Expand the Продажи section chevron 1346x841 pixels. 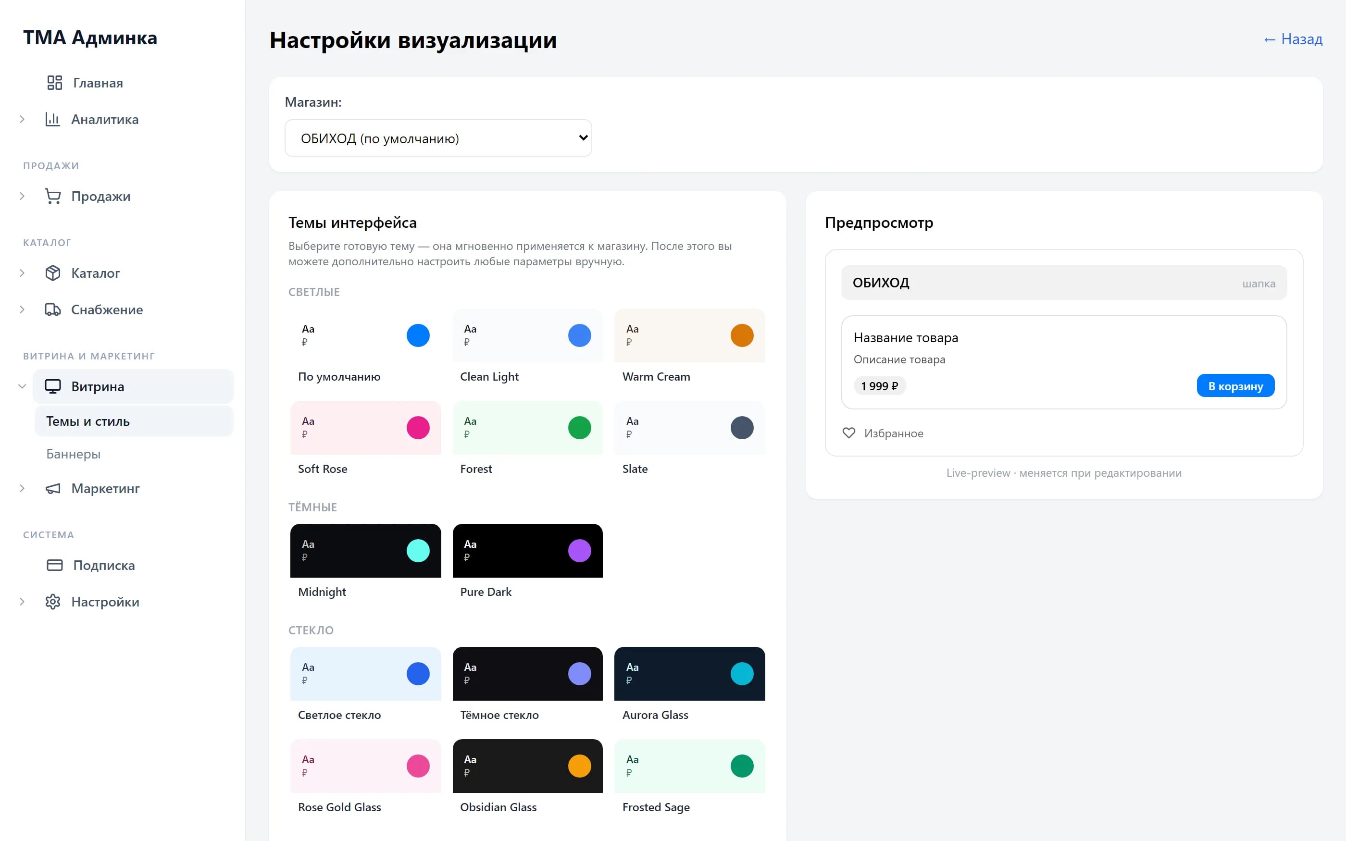[22, 196]
